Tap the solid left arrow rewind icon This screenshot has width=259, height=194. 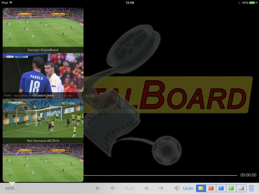coord(98,188)
